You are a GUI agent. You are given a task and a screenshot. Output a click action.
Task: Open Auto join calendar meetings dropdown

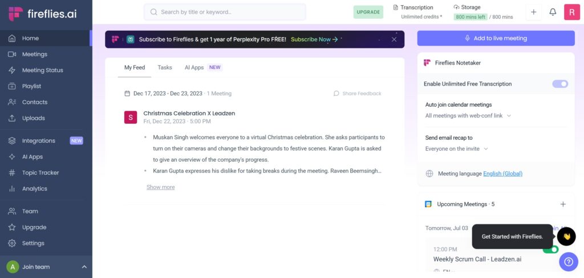click(468, 115)
